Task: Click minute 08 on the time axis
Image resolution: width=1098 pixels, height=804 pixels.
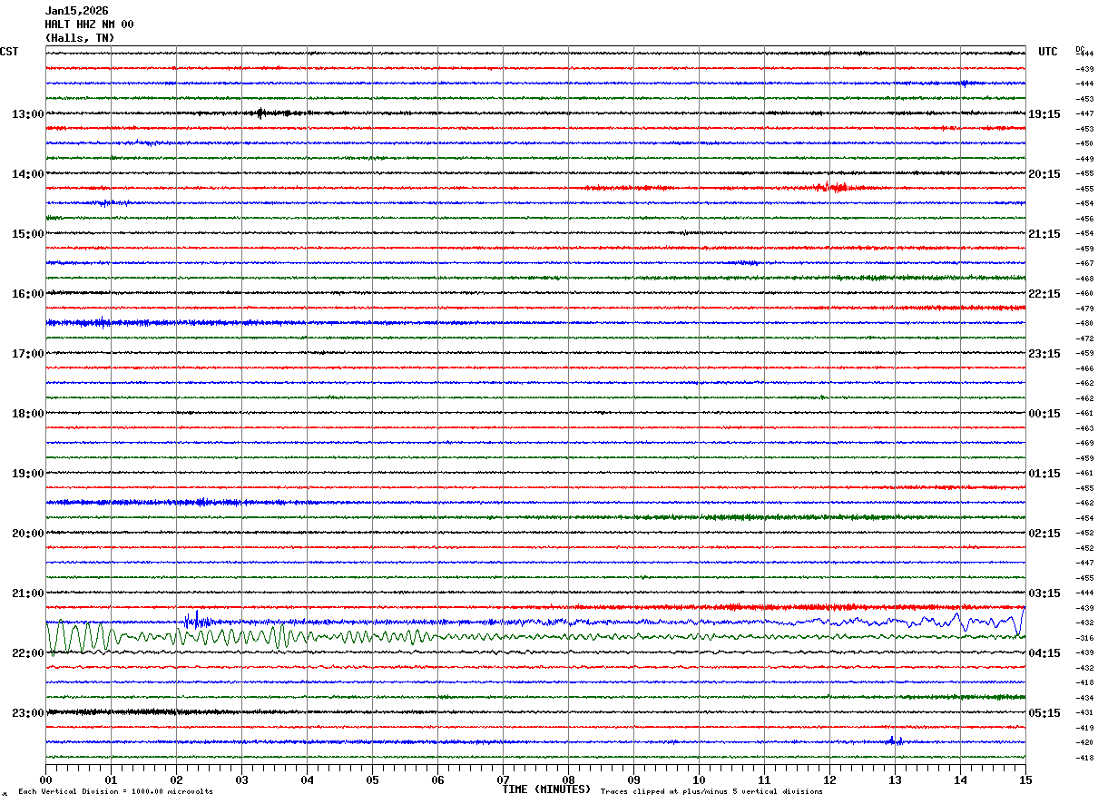Action: coord(569,779)
